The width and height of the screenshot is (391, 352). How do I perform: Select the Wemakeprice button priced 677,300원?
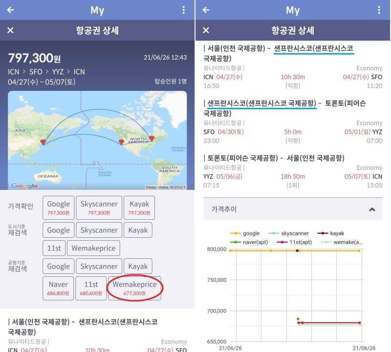pyautogui.click(x=134, y=288)
